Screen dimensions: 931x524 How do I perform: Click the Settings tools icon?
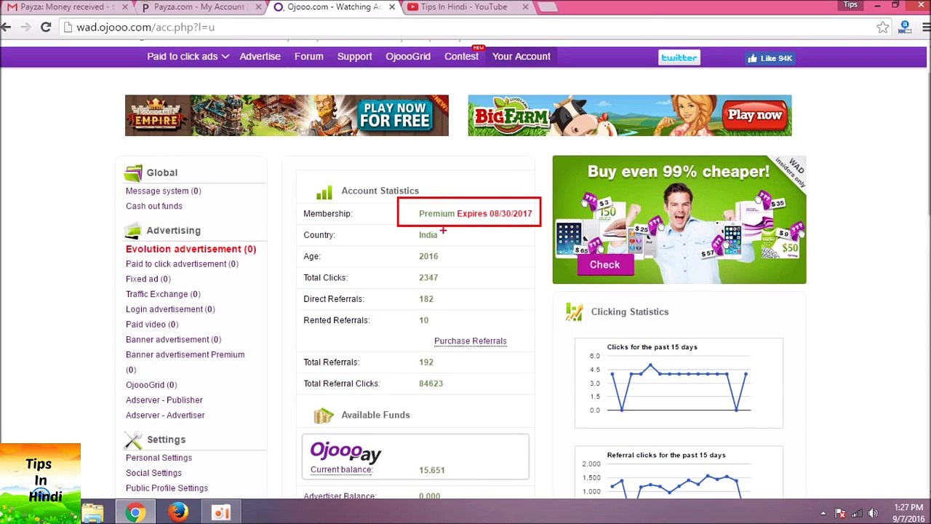(x=133, y=440)
